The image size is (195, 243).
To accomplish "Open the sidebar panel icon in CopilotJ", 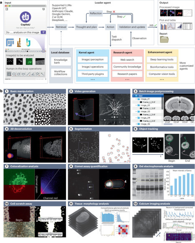I will [7, 9].
